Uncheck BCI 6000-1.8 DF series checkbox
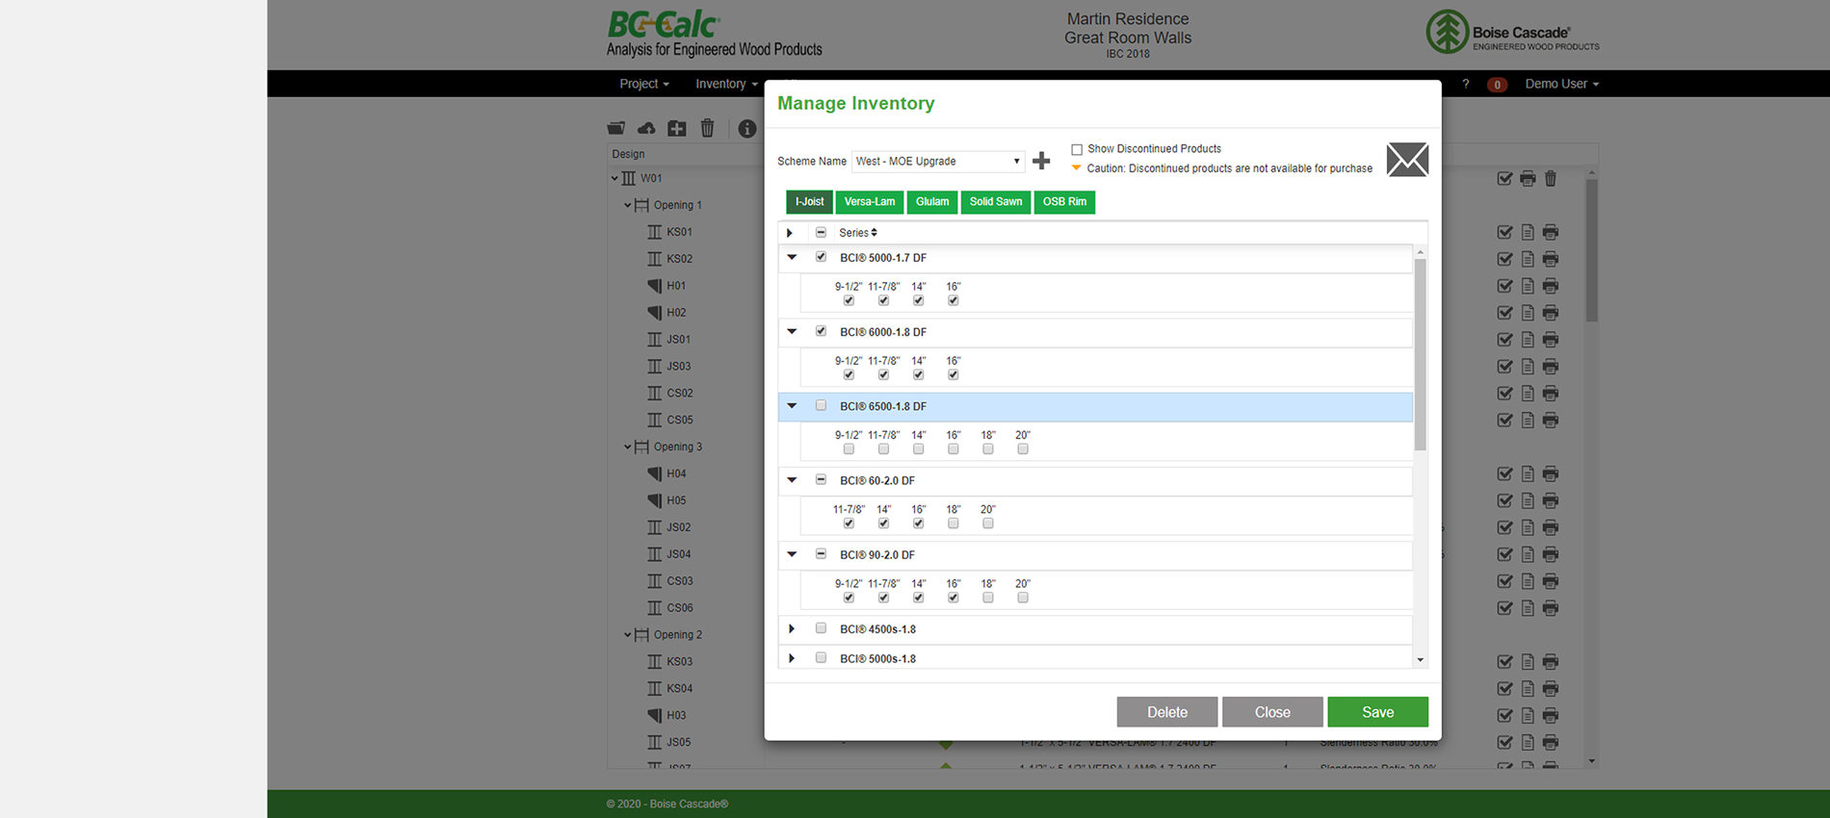The image size is (1830, 818). click(821, 331)
